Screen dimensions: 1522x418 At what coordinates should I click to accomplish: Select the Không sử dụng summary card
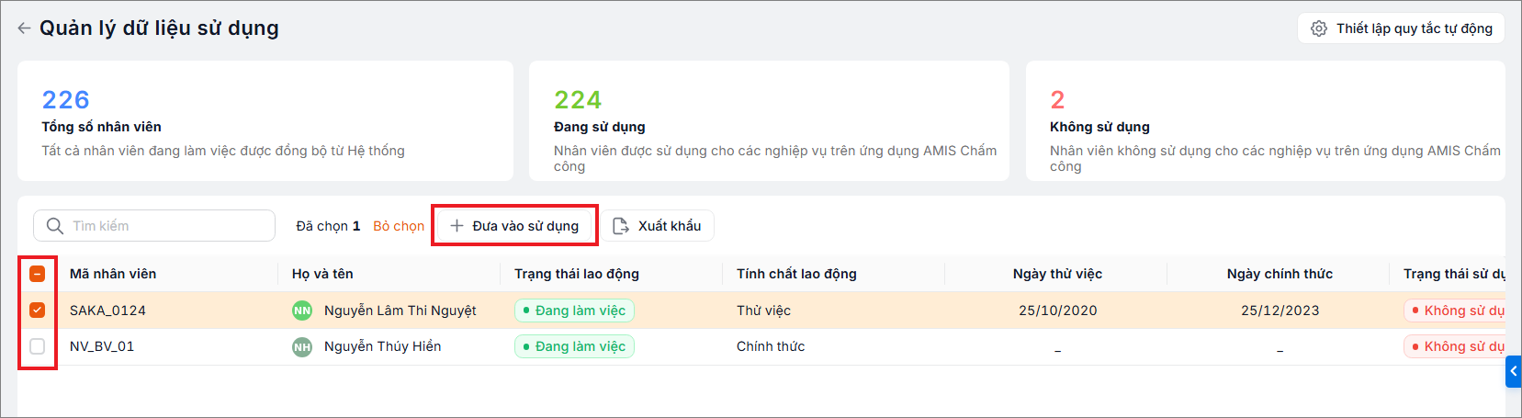click(1265, 120)
